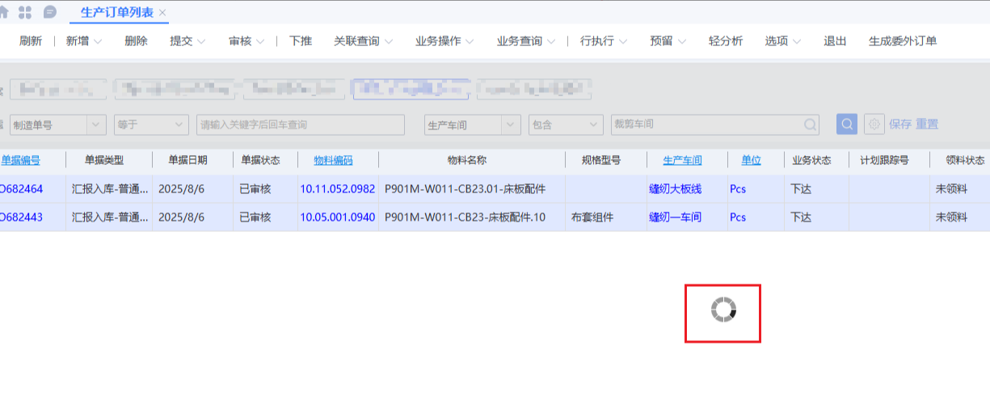Image resolution: width=990 pixels, height=396 pixels.
Task: Click the 重置 filter link
Action: coord(927,124)
